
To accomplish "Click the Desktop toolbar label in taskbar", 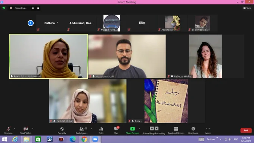I will [211, 139].
